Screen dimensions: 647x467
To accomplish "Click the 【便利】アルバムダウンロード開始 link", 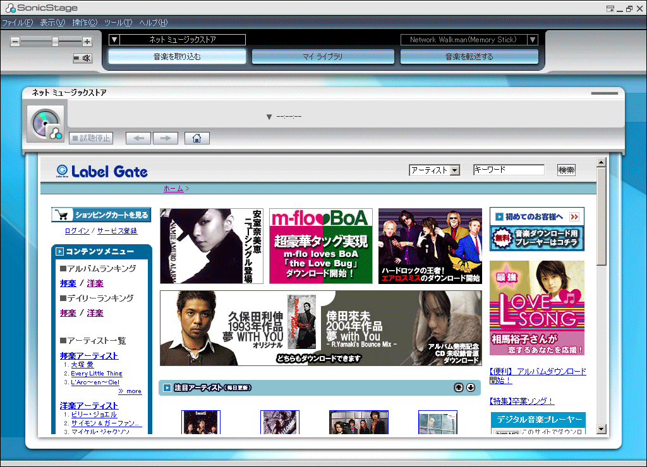I will pos(538,376).
